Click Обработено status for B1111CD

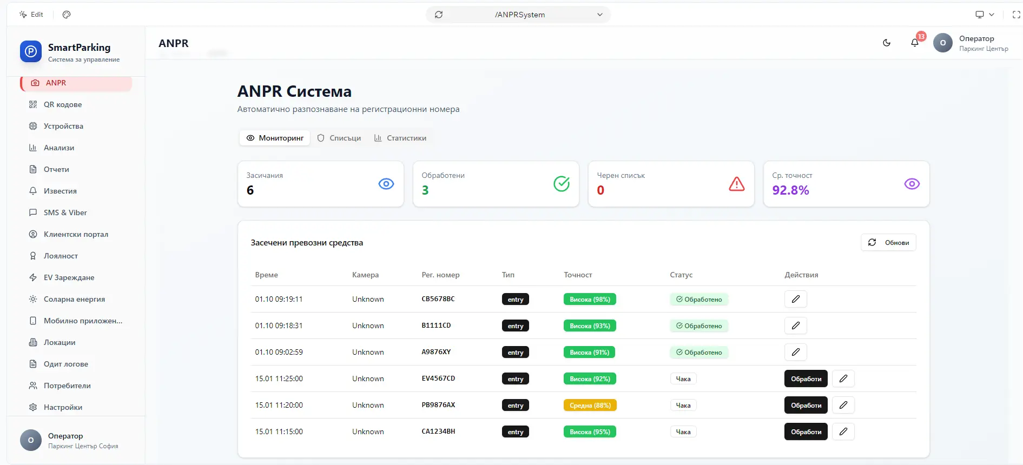click(x=699, y=325)
